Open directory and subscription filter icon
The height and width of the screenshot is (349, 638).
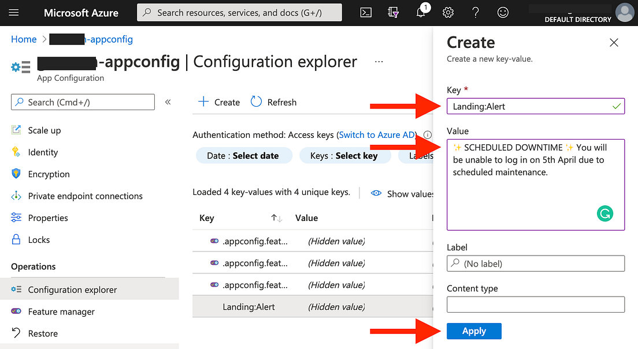click(x=394, y=12)
